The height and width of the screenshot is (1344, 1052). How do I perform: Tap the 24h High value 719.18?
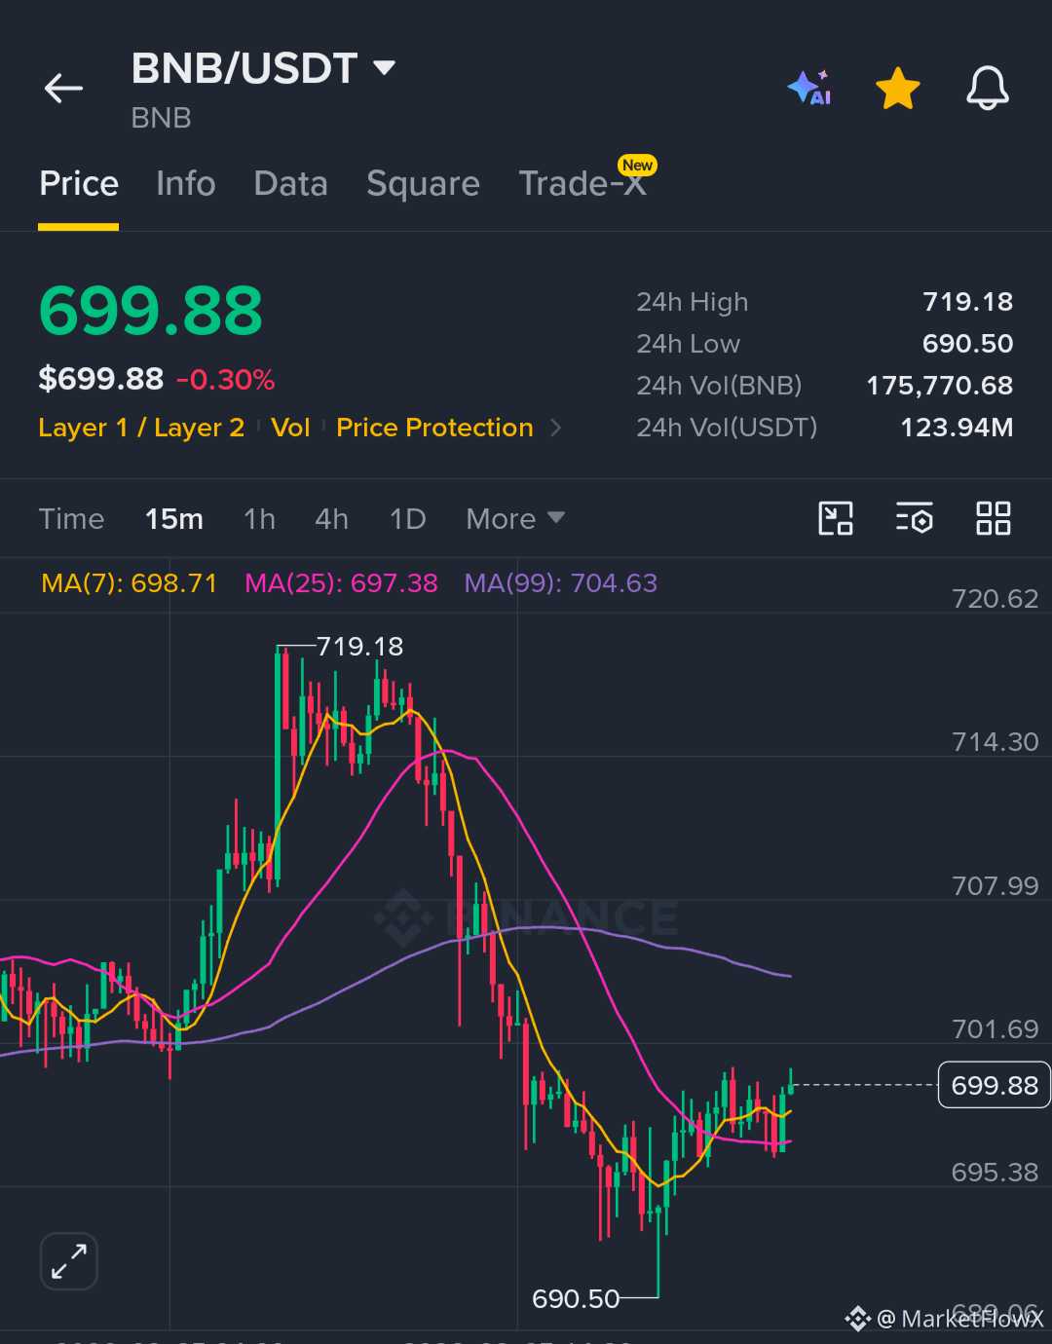(967, 302)
